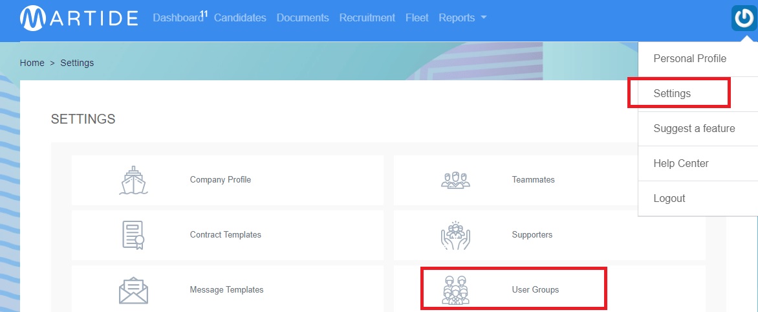Screen dimensions: 758x312
Task: Click the Home breadcrumb link
Action: (x=32, y=63)
